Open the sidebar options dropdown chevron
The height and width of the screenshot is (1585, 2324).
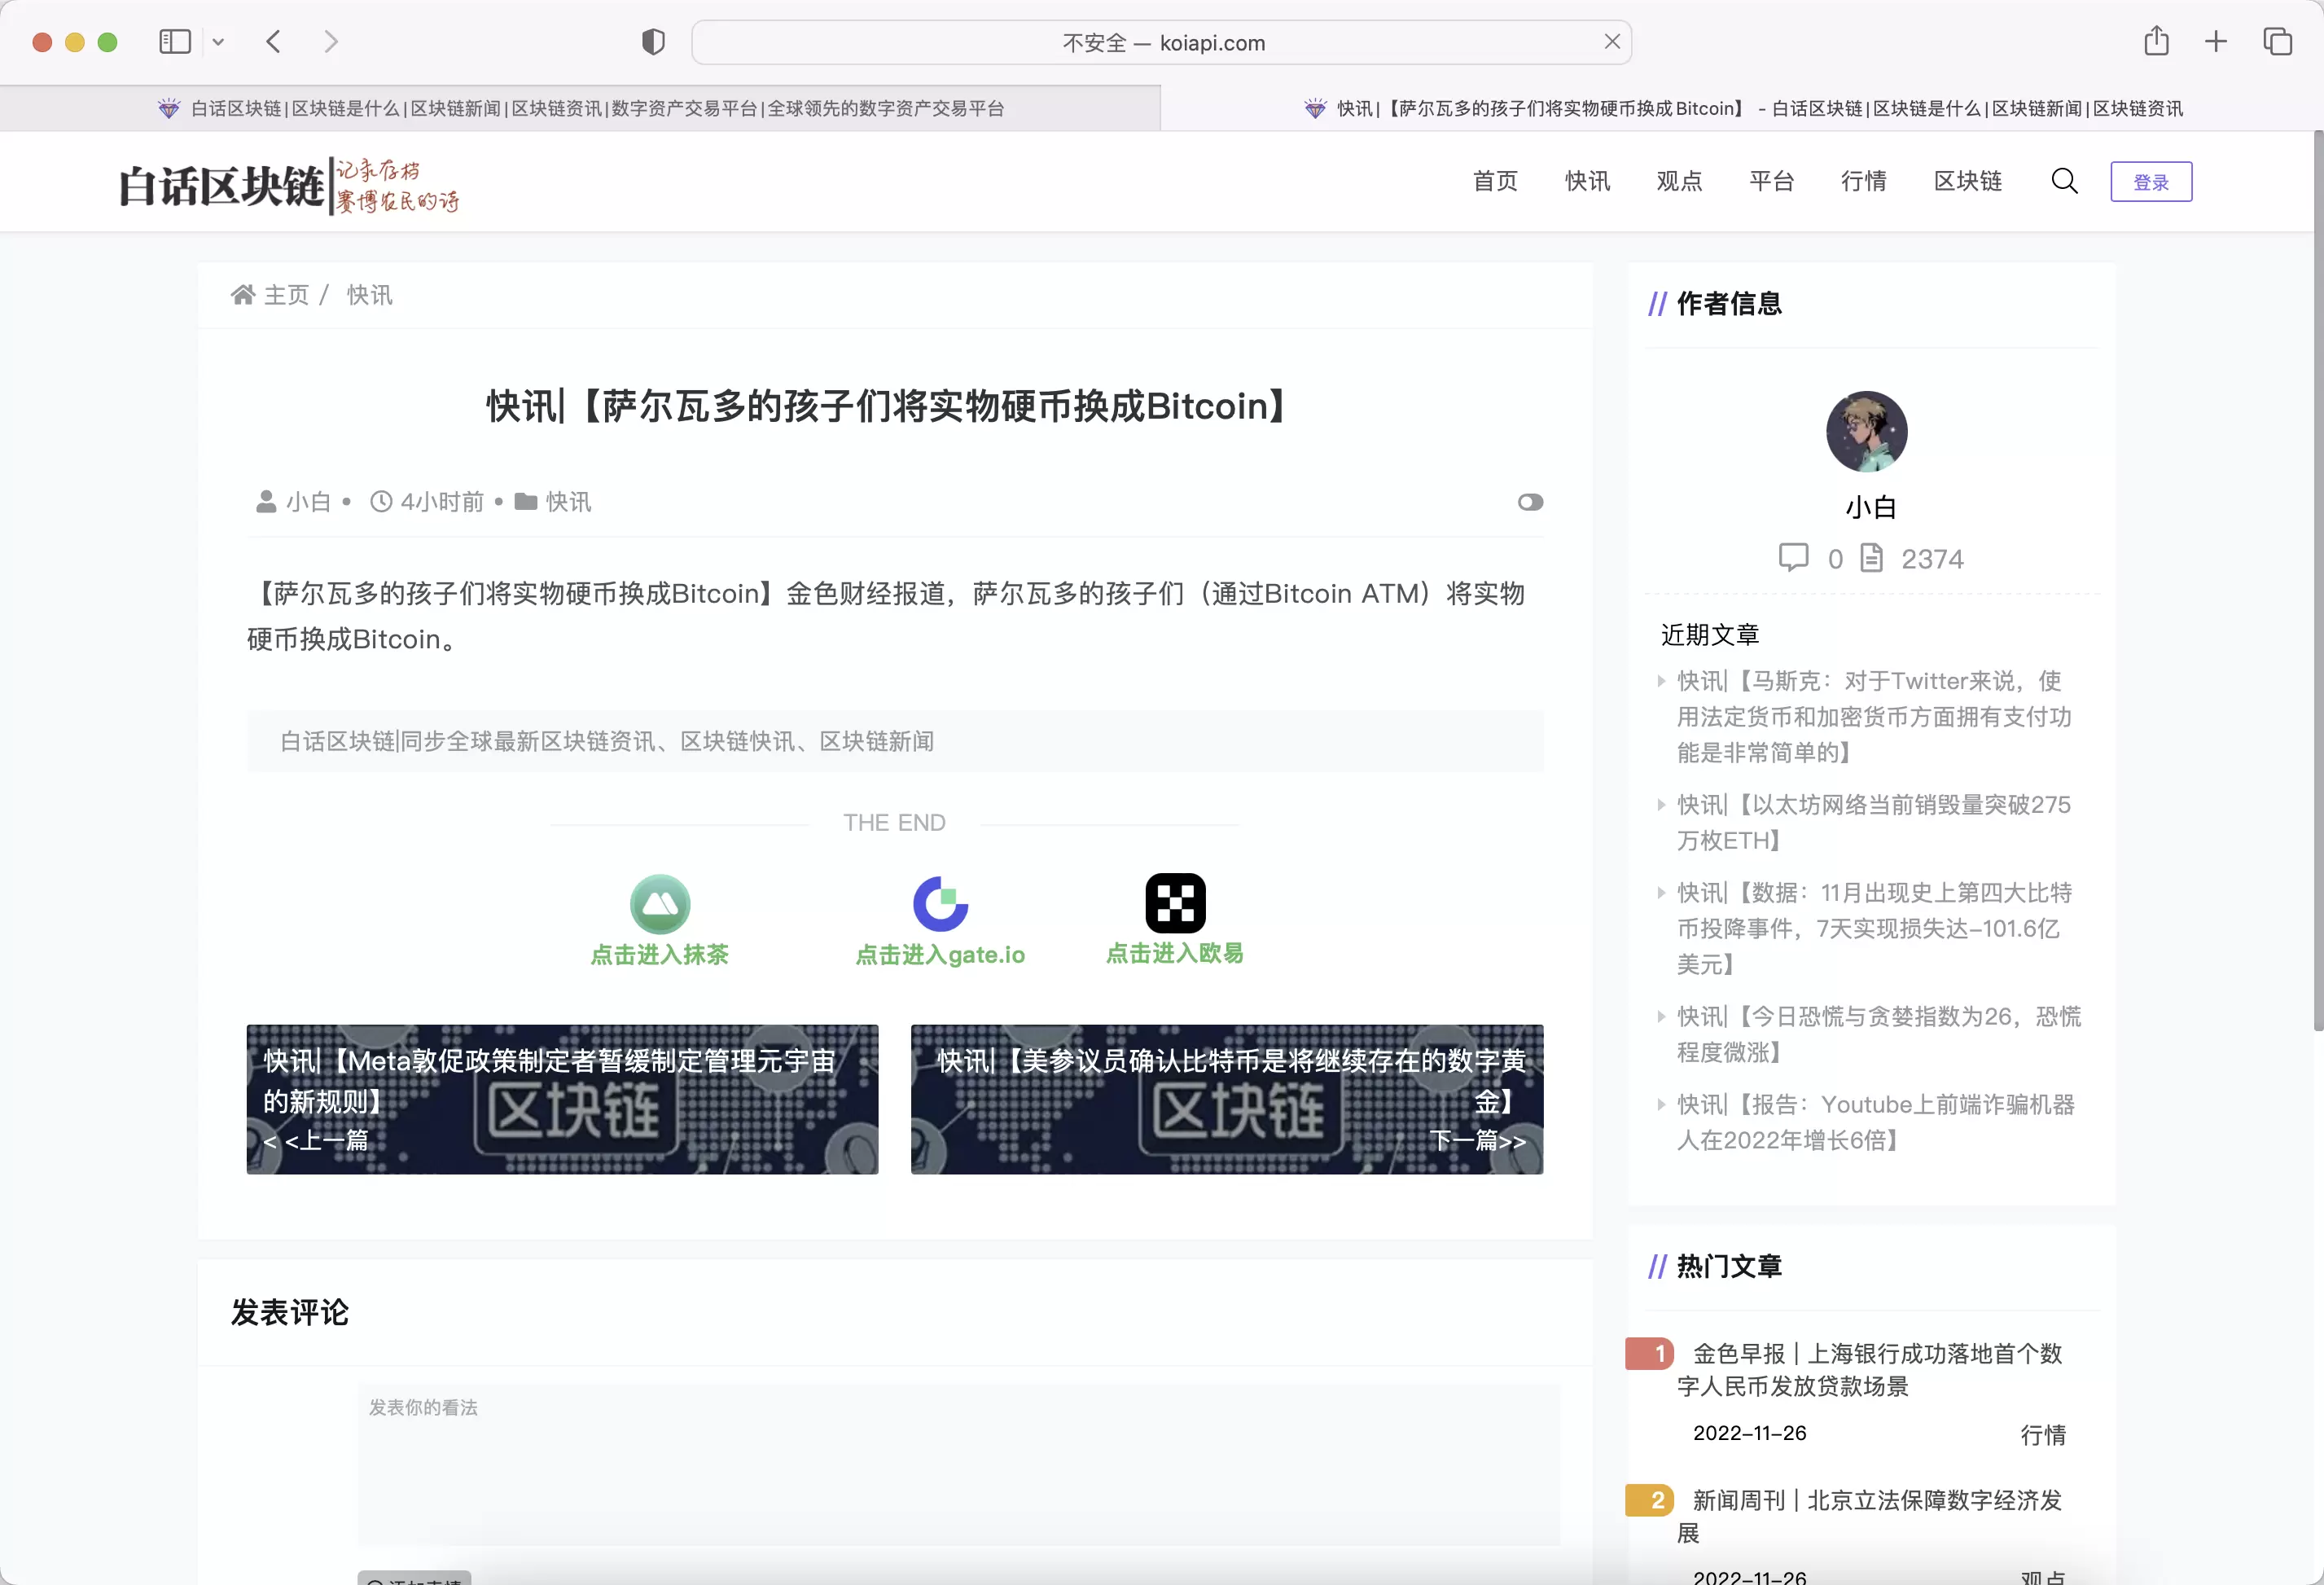pyautogui.click(x=218, y=42)
